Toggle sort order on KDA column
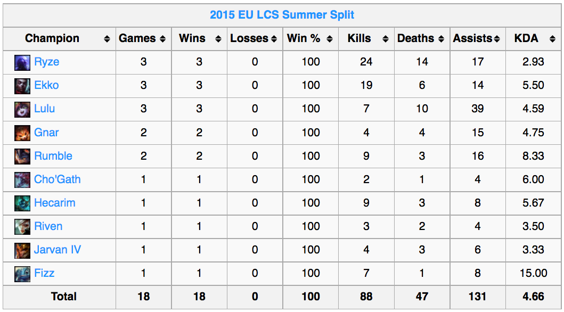 point(552,39)
